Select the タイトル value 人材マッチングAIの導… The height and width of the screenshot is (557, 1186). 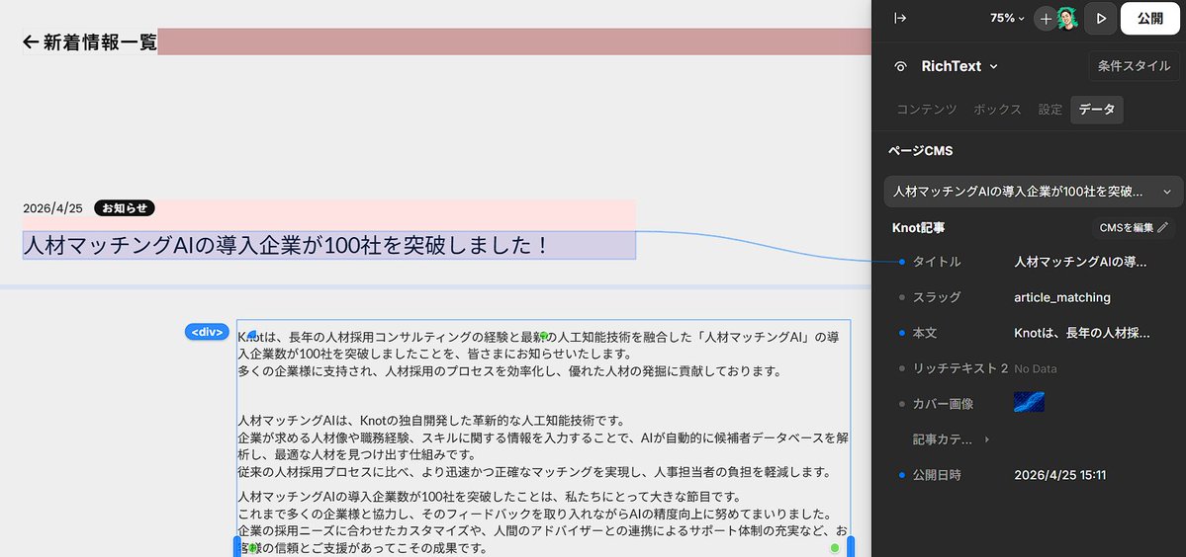click(x=1080, y=262)
